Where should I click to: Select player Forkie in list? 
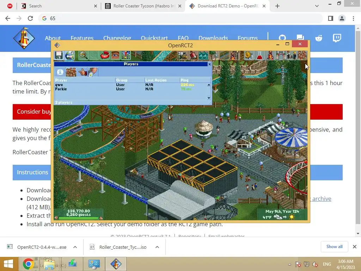coord(130,89)
